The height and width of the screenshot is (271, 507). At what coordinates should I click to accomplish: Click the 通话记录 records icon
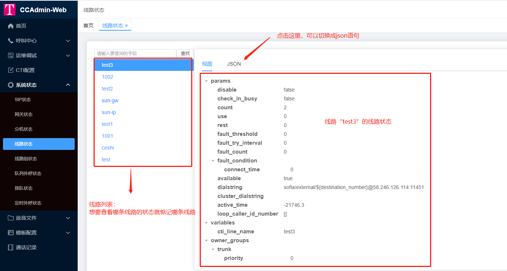(11, 247)
